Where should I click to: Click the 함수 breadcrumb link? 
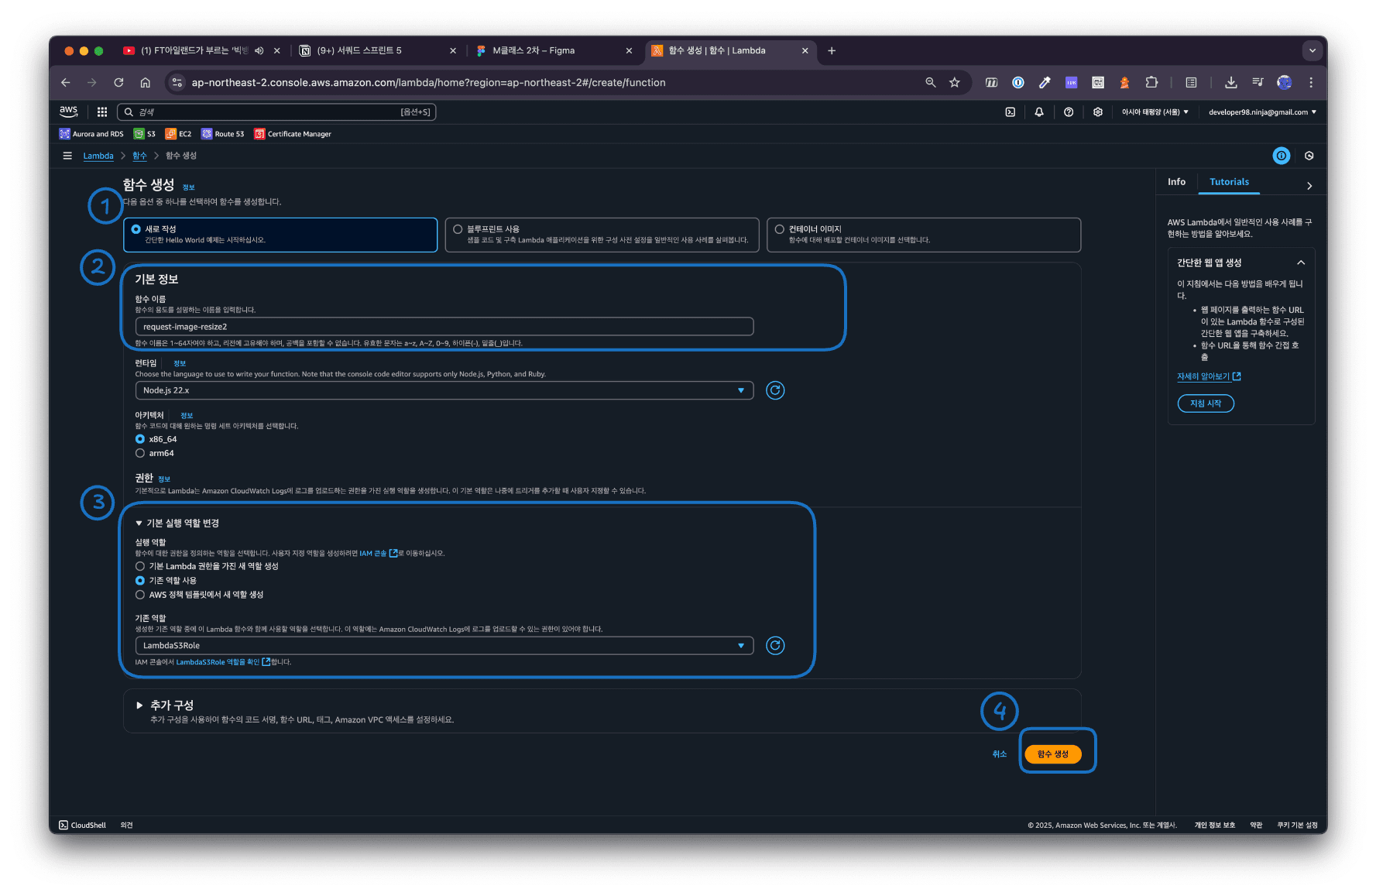point(139,156)
